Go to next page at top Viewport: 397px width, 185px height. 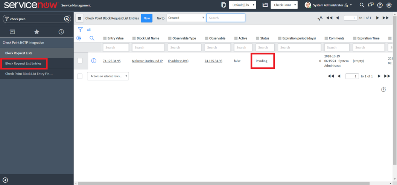pyautogui.click(x=377, y=18)
